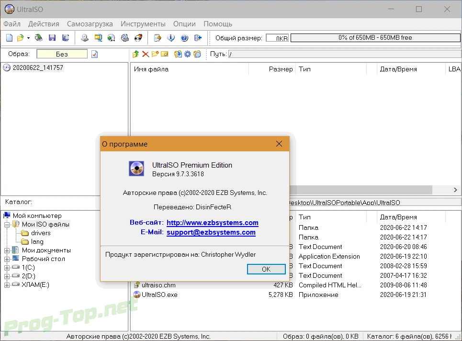The image size is (462, 341).
Task: Click the support@ezbsystems.com email link
Action: pos(211,232)
